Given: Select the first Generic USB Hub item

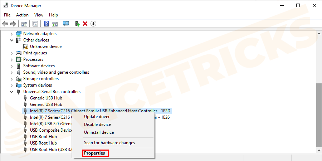Looking at the screenshot, I should 46,98.
